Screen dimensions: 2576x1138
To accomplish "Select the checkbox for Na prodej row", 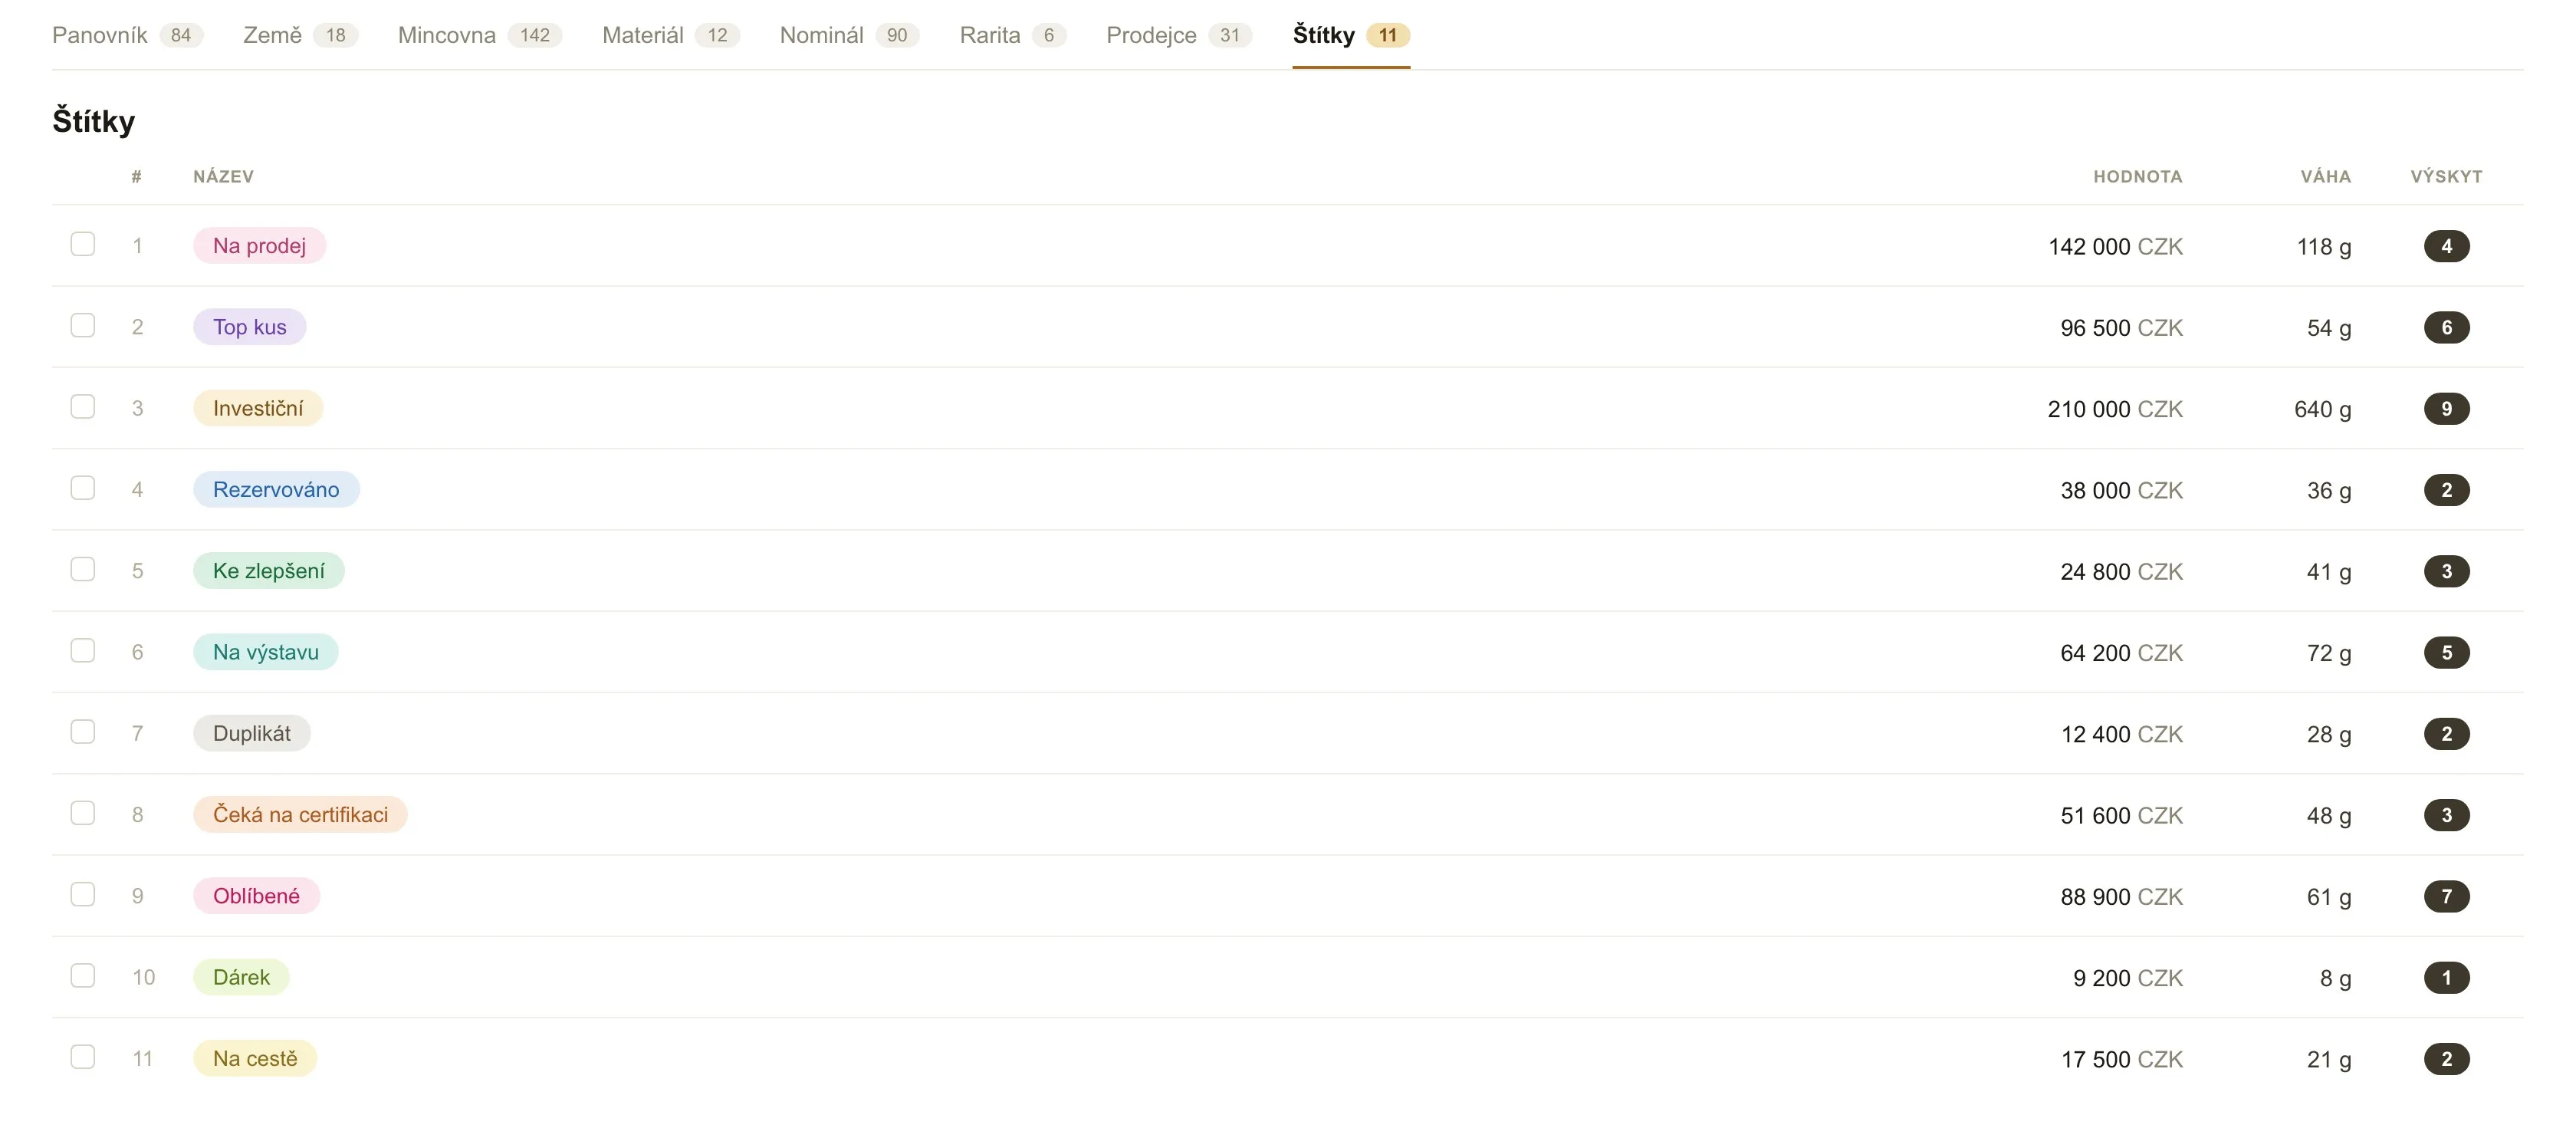I will [x=83, y=244].
